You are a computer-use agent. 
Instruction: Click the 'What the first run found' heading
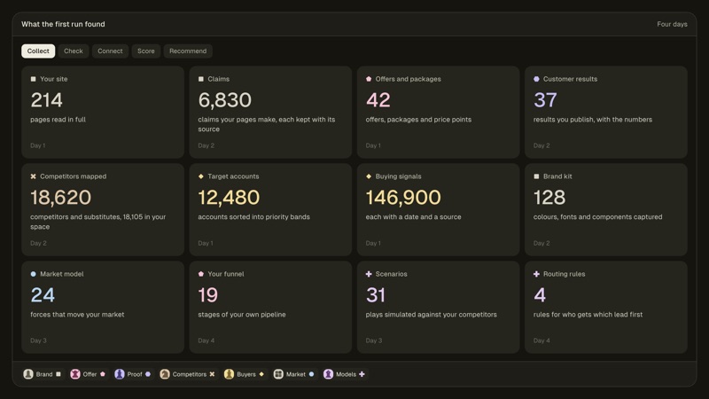click(63, 25)
